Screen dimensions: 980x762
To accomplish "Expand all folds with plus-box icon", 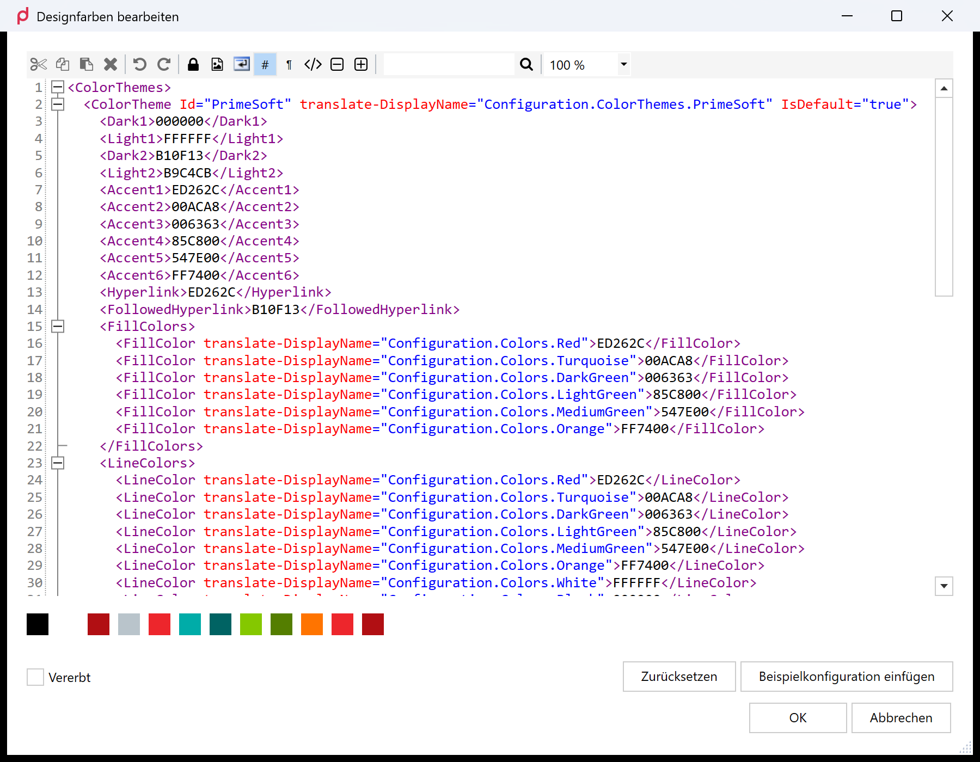I will click(x=361, y=65).
